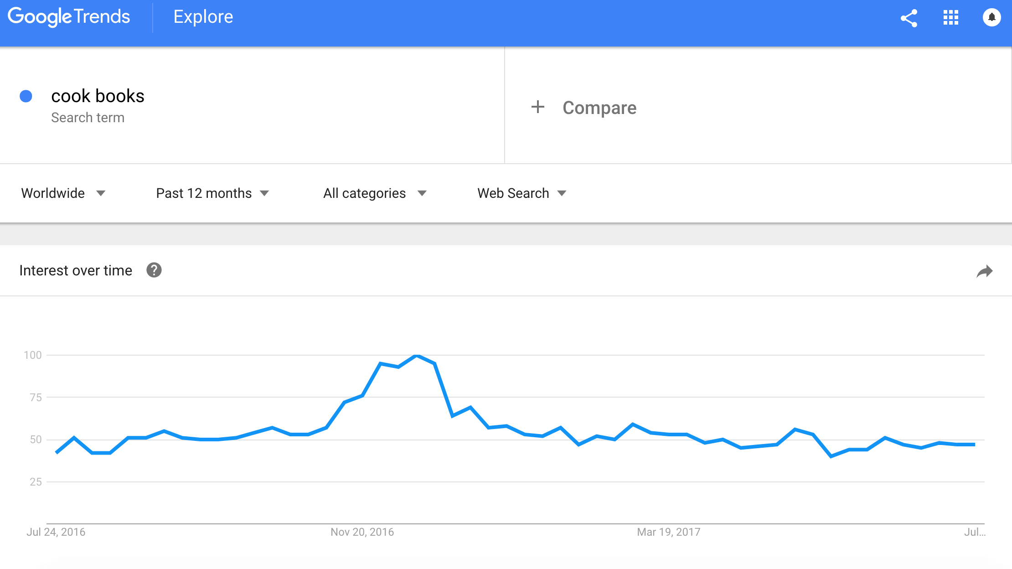Click the share icon in header
This screenshot has width=1012, height=569.
point(909,18)
